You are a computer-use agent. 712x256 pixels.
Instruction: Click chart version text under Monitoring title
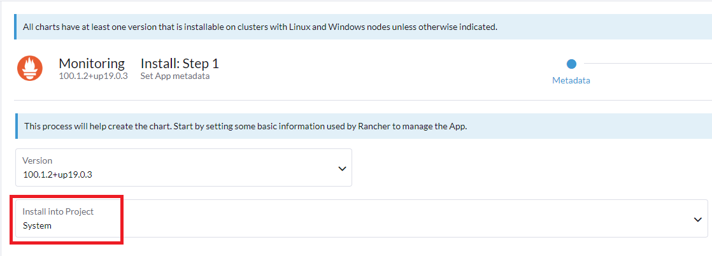(94, 76)
